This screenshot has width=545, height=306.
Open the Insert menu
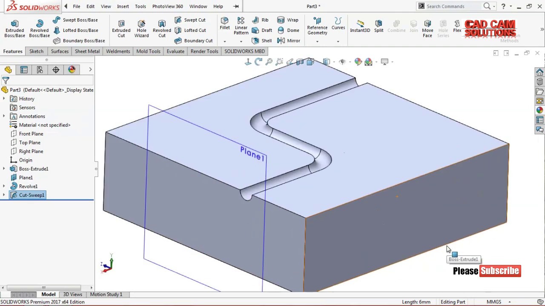123,6
